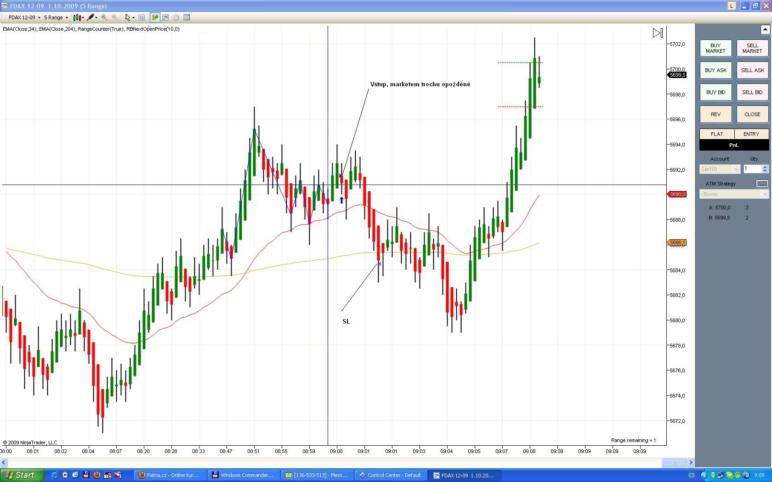Click the green dotted level line
The width and height of the screenshot is (772, 482).
click(x=520, y=62)
